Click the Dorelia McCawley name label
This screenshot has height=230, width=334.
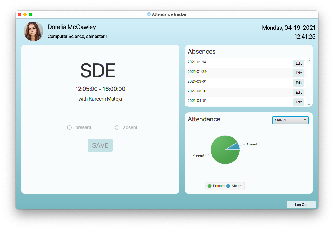coord(72,27)
